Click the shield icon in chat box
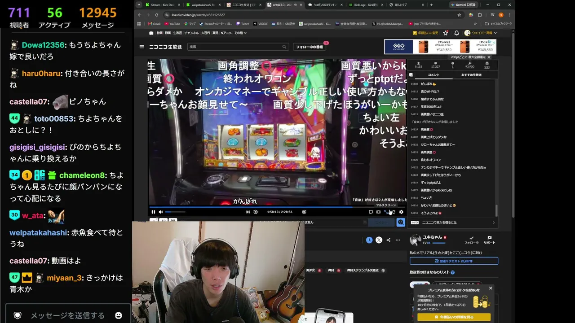Image resolution: width=575 pixels, height=323 pixels. (18, 315)
